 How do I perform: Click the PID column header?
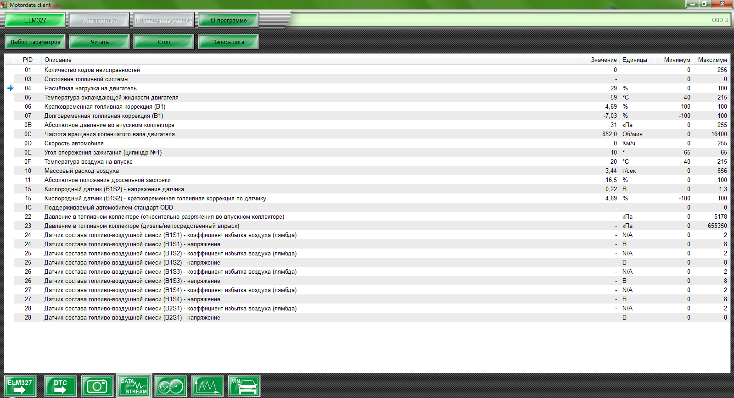click(x=28, y=60)
